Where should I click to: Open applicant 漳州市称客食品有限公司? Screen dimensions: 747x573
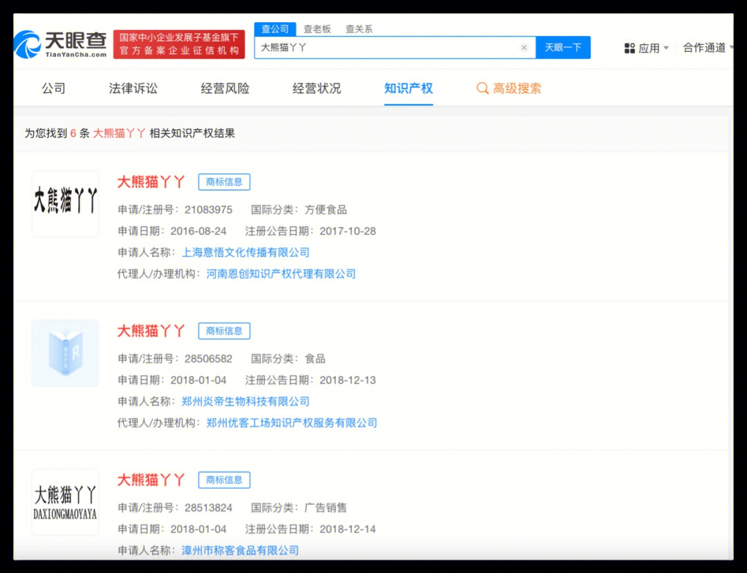pyautogui.click(x=240, y=550)
